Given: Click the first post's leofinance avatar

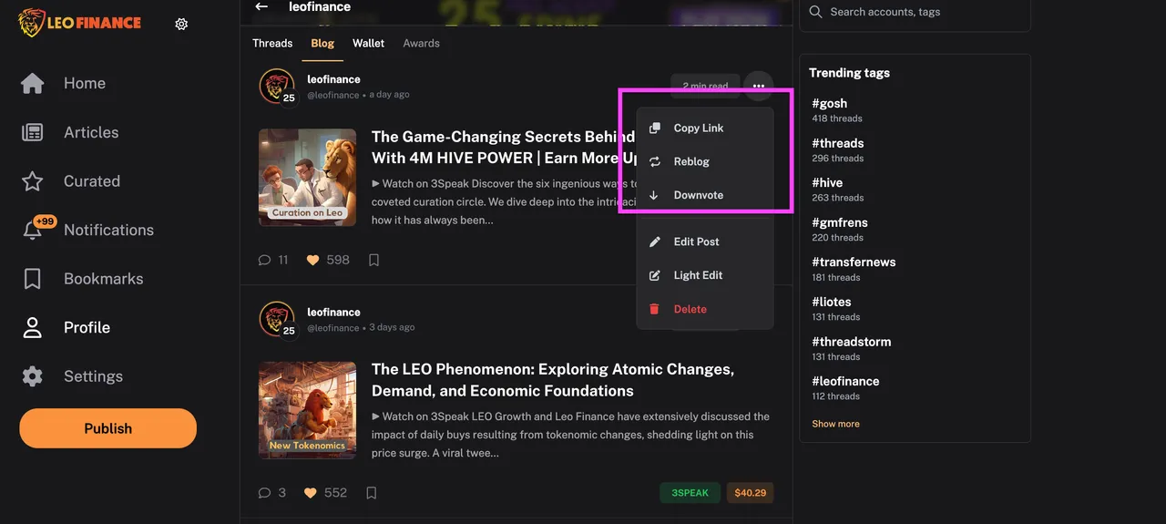Looking at the screenshot, I should [277, 87].
